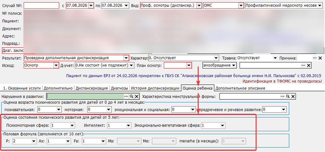Open ellipsis lookup next to самообращение field

(x=303, y=65)
